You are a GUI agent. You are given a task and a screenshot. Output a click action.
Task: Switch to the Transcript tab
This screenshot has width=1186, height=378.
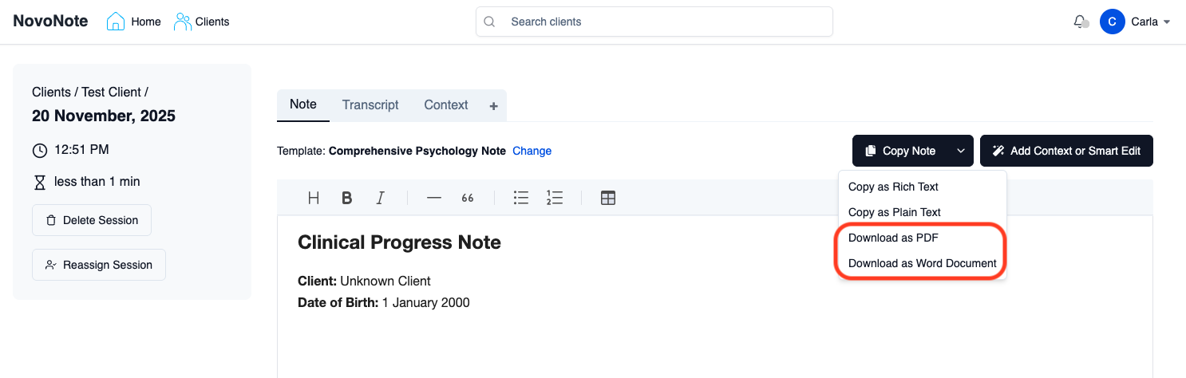pos(370,105)
